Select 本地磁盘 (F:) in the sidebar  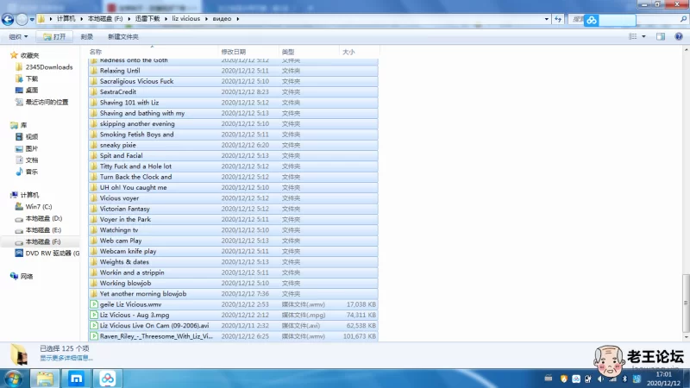coord(42,241)
